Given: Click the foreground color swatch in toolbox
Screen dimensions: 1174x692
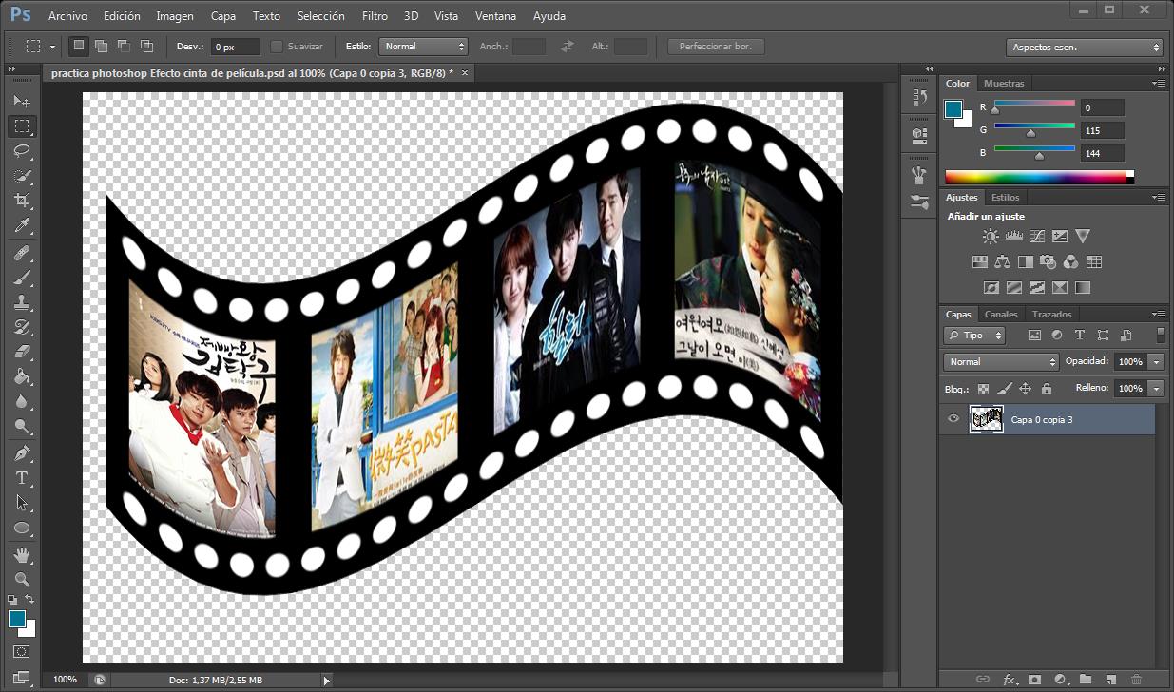Looking at the screenshot, I should [x=17, y=619].
